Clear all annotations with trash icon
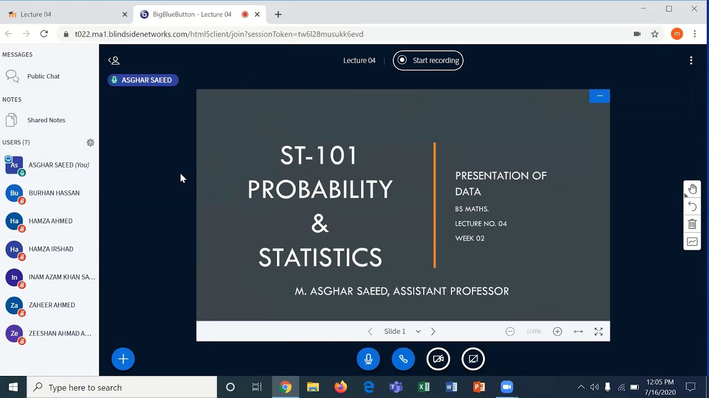709x398 pixels. [x=692, y=224]
